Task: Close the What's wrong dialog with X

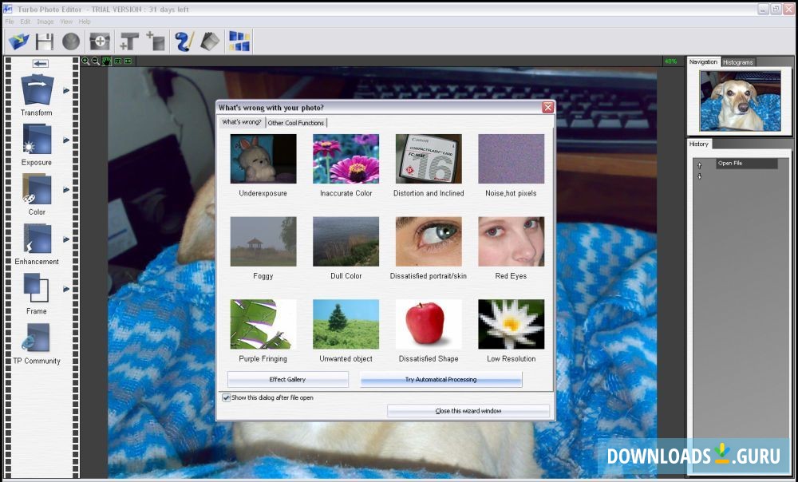Action: [x=547, y=108]
